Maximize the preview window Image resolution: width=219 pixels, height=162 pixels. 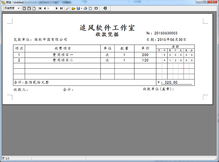[205, 2]
